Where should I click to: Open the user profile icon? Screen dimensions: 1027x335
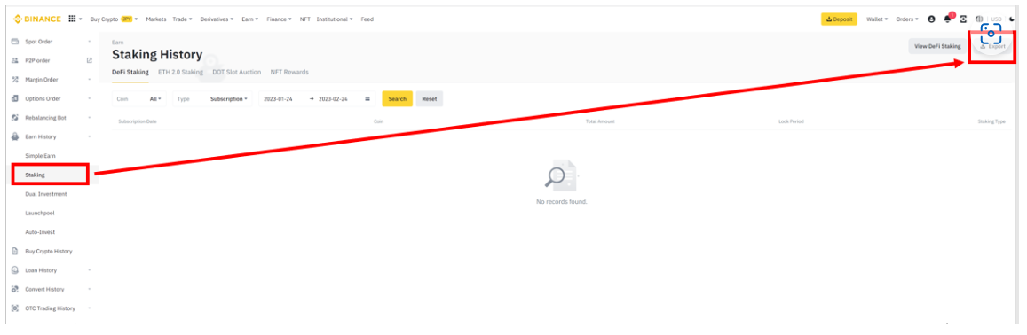(931, 19)
